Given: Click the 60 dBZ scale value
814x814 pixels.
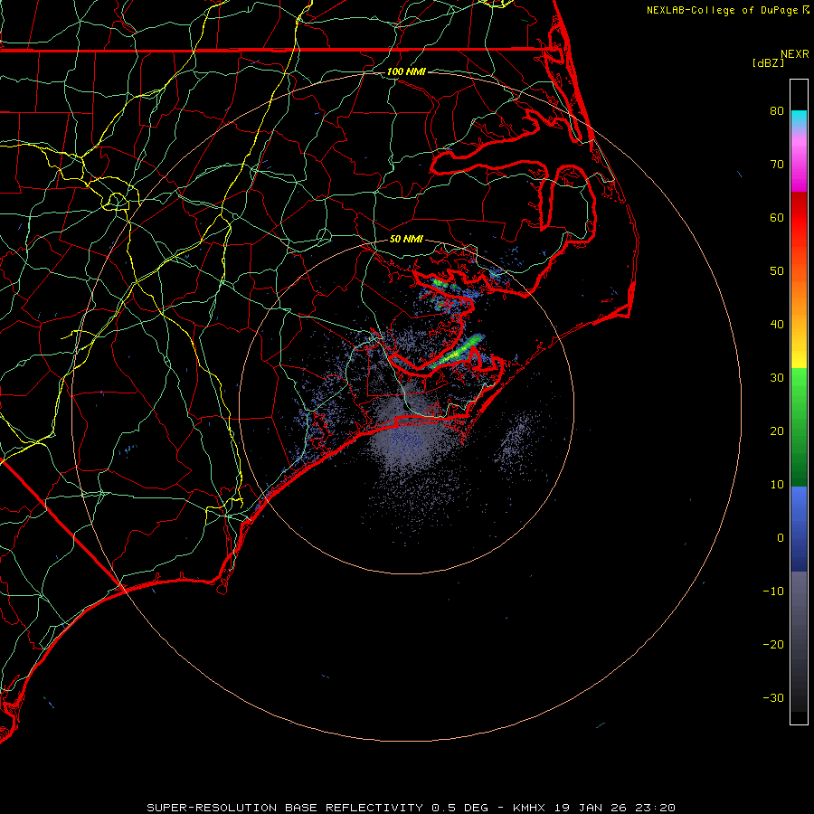Looking at the screenshot, I should 777,217.
